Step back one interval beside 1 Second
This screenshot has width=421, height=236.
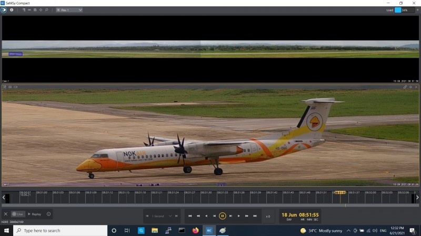pos(147,216)
